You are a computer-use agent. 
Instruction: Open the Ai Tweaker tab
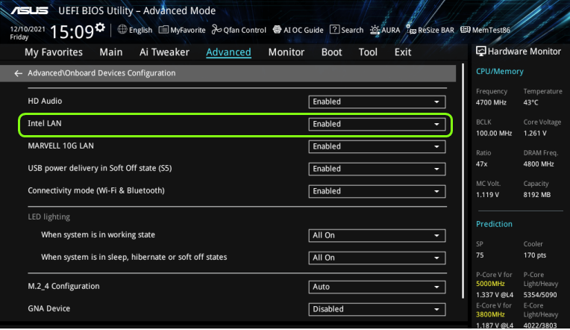[164, 52]
